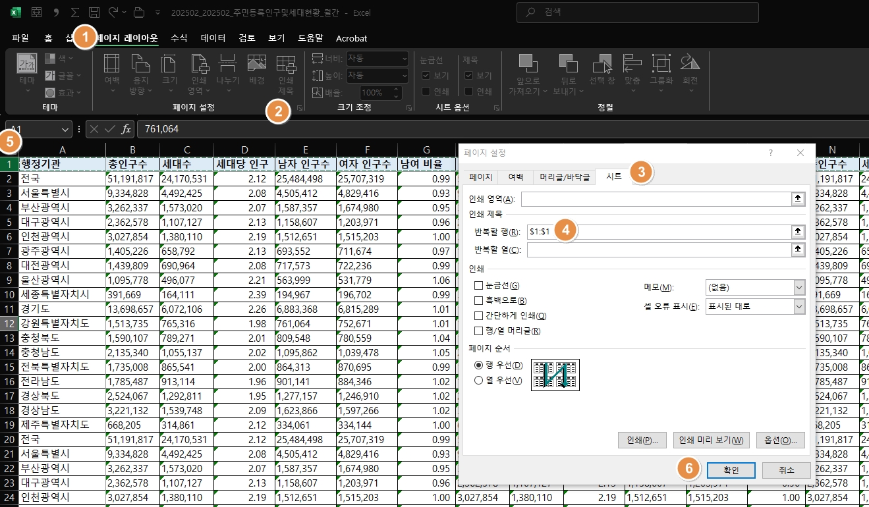Click the 그룹화 group objects icon
This screenshot has width=869, height=507.
[x=661, y=63]
